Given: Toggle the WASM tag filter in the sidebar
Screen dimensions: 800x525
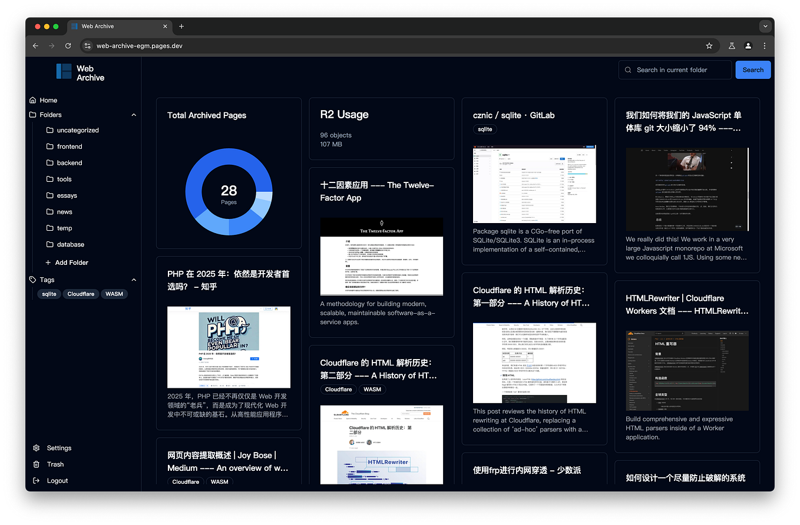Looking at the screenshot, I should pyautogui.click(x=114, y=294).
